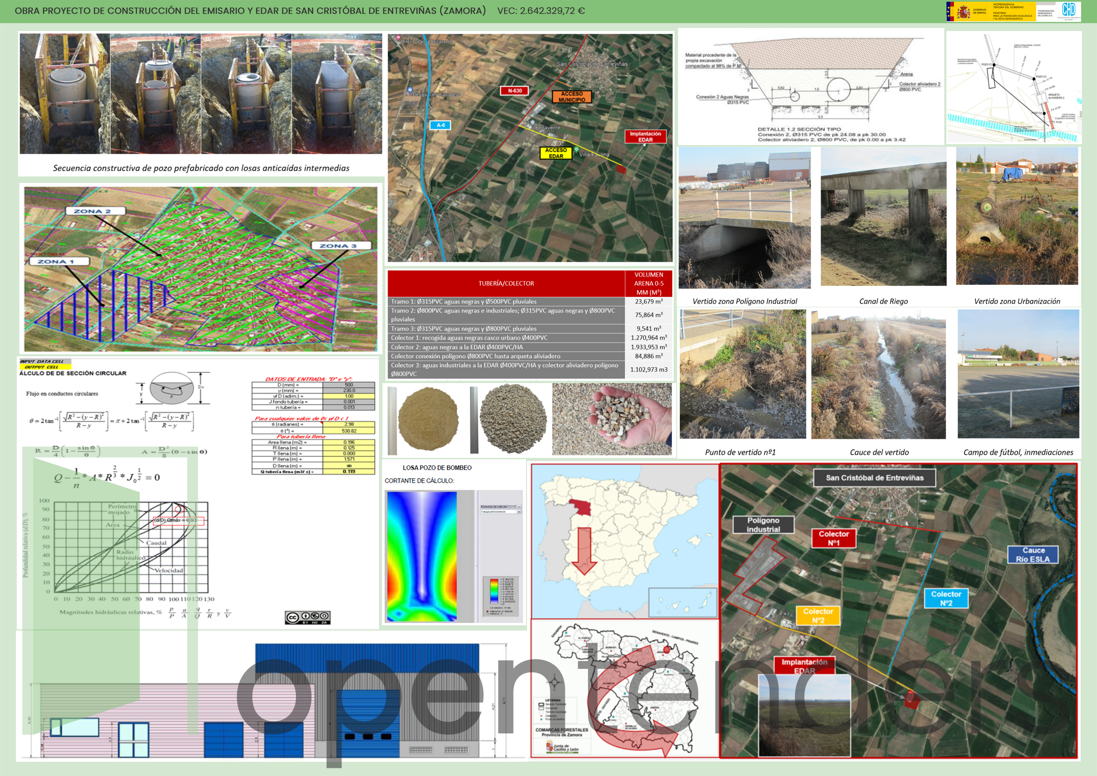Click the 'Polígono industrial' label on aerial map
This screenshot has height=776, width=1097.
click(x=763, y=525)
